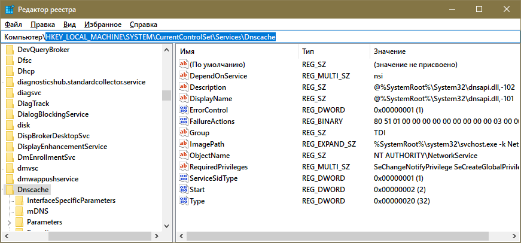This screenshot has width=521, height=243.
Task: Open the Файл menu
Action: click(x=13, y=25)
